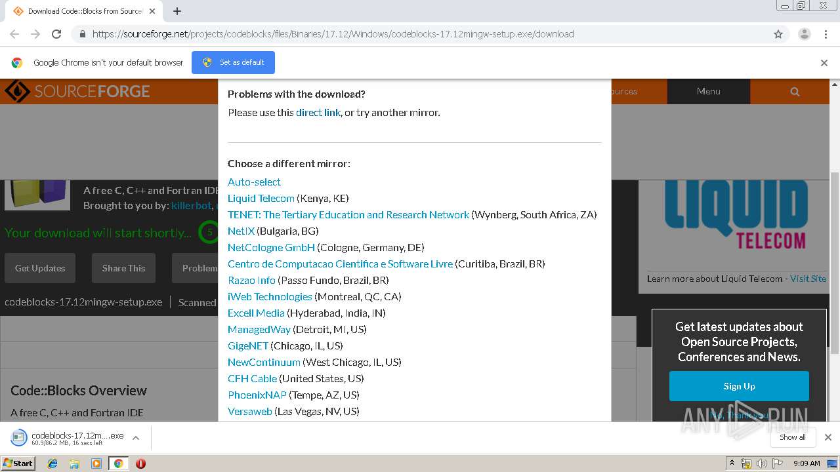Open Chrome three-dot menu
This screenshot has width=840, height=472.
tap(826, 34)
